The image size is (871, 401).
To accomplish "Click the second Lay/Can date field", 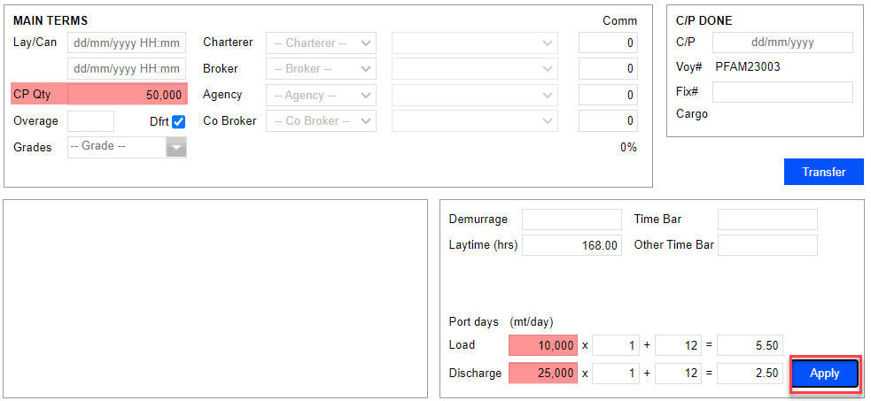I will [127, 69].
